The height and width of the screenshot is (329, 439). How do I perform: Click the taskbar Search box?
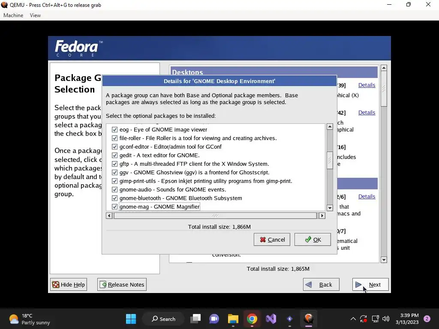point(163,319)
